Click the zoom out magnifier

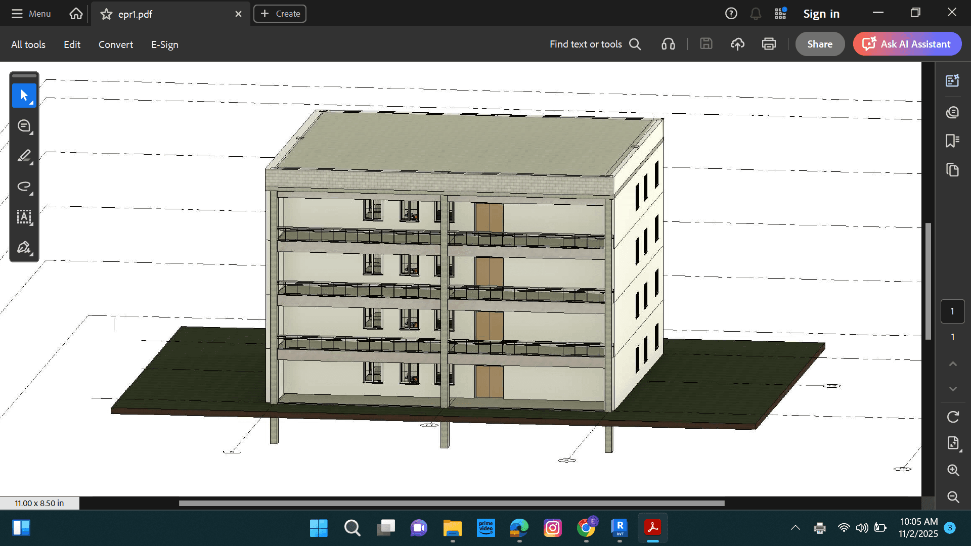point(953,497)
